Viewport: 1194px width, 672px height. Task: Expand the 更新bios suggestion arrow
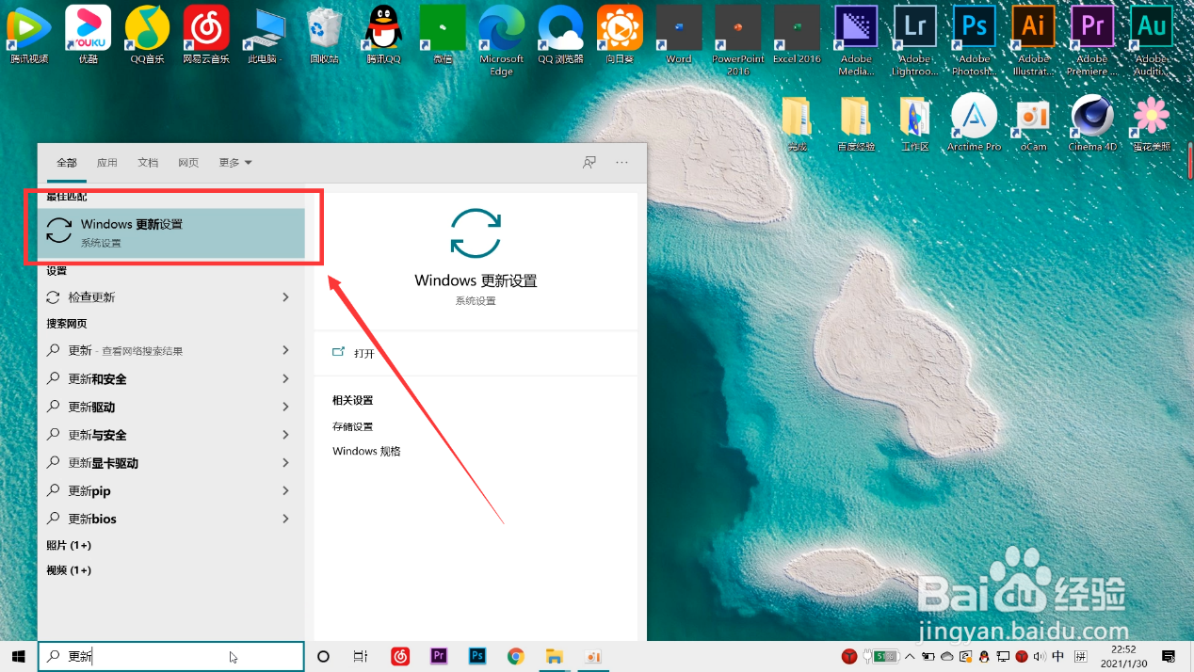point(285,519)
